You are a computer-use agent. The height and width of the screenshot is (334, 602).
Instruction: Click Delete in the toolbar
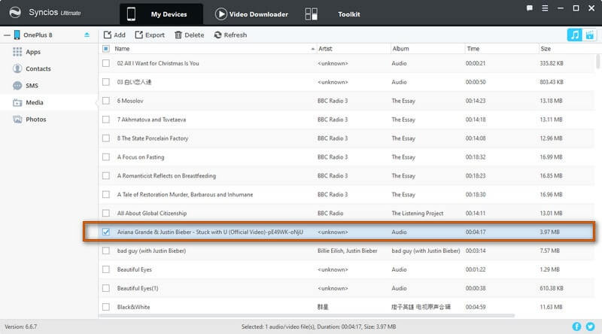(x=190, y=35)
